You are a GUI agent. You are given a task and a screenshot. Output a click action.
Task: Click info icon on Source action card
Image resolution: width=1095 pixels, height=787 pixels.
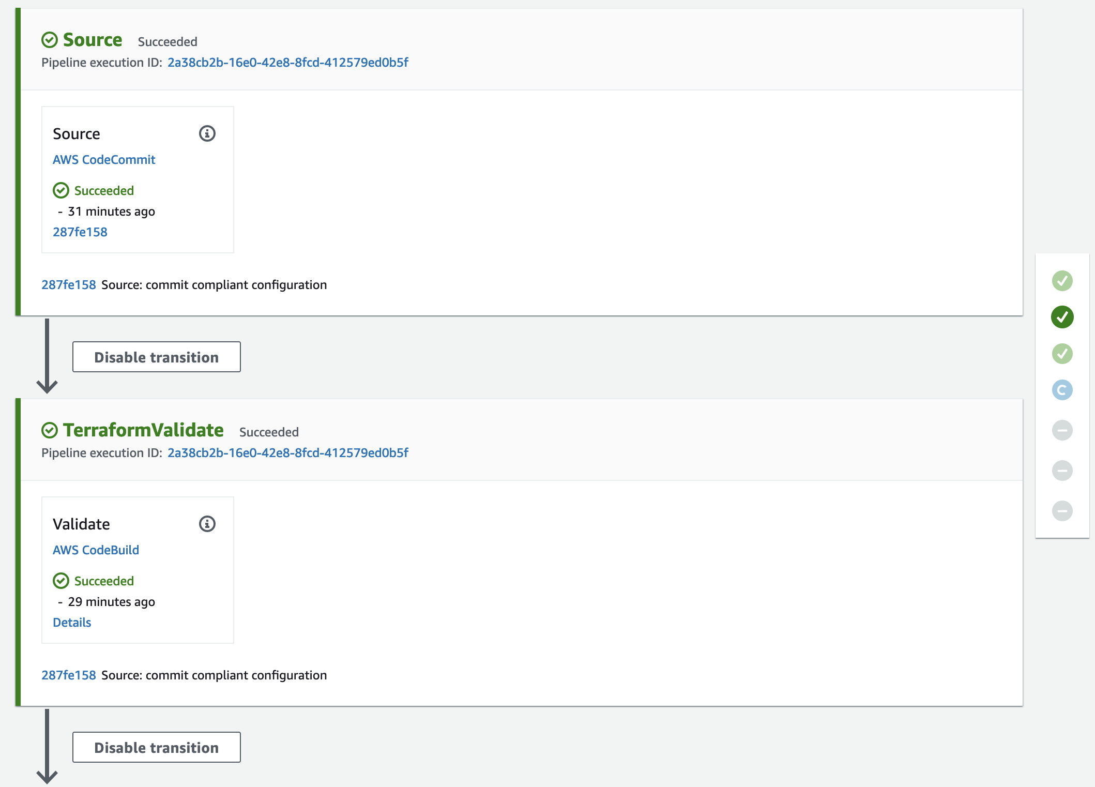207,134
